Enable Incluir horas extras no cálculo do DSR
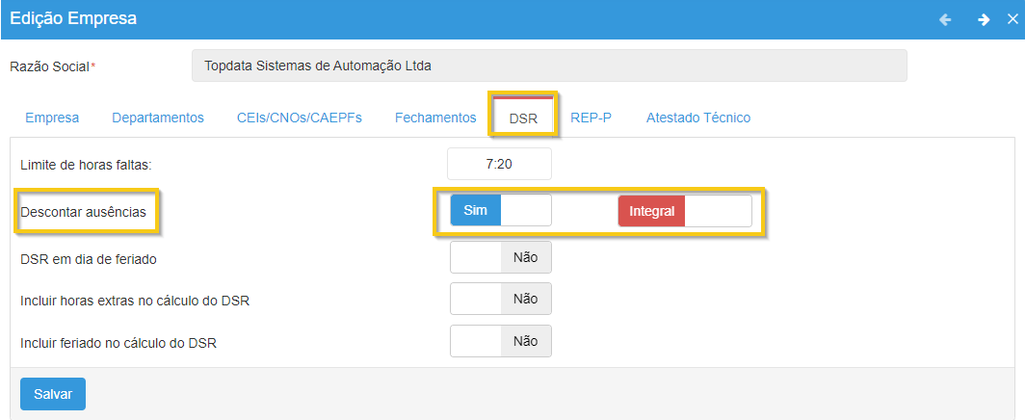Screen dimensions: 1025x420 (x=501, y=299)
